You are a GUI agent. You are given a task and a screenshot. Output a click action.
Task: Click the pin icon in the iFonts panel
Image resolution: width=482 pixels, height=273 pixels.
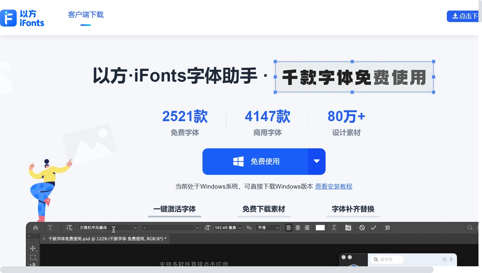451,259
